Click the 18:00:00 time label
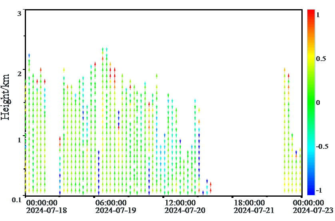 [249, 203]
